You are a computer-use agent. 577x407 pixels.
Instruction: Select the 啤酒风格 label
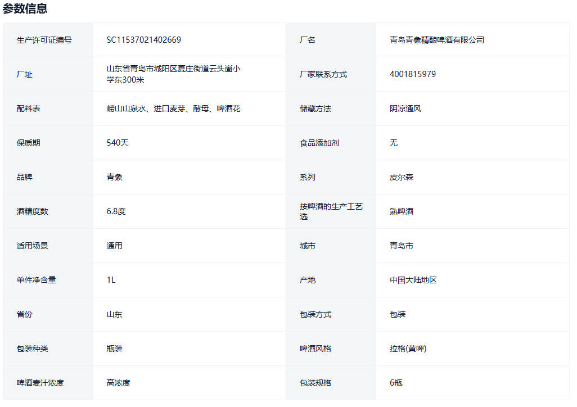tap(315, 348)
